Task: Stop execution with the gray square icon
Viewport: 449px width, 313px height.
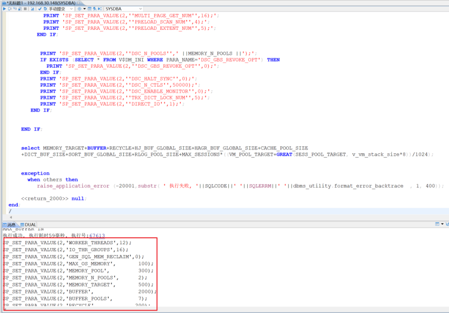Action: point(25,9)
